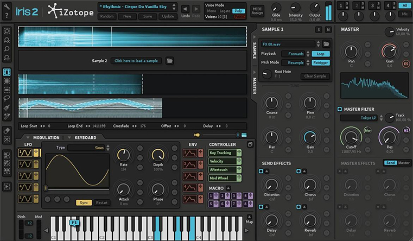The width and height of the screenshot is (413, 241).
Task: Click the LFO Rate knob
Action: (123, 155)
